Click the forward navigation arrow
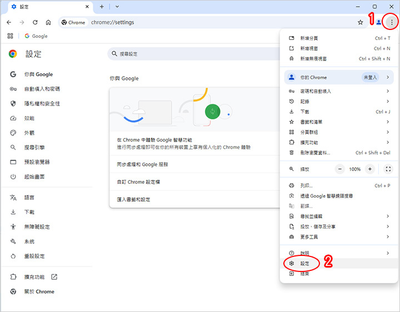This screenshot has width=400, height=312. [x=22, y=22]
